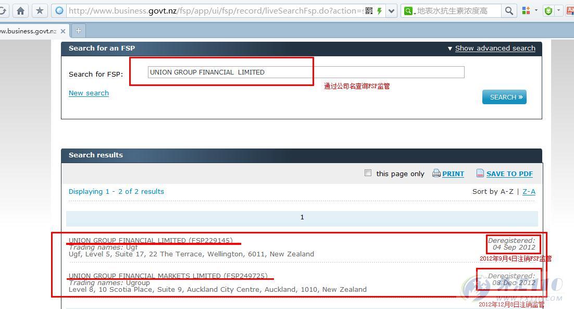The width and height of the screenshot is (574, 309).
Task: Open UNION GROUP FINANCIAL MARKETS LIMITED (FSP249725) record
Action: [x=168, y=276]
